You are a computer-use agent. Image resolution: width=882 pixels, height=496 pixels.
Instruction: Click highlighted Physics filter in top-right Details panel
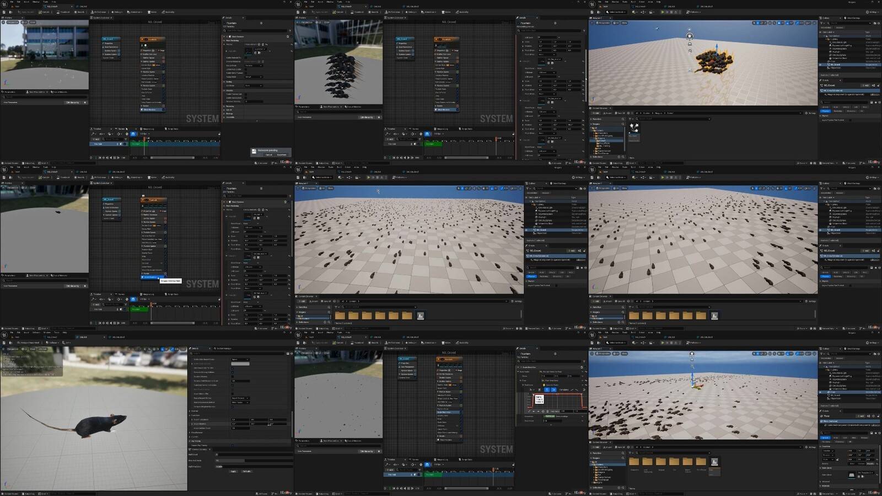[x=825, y=111]
